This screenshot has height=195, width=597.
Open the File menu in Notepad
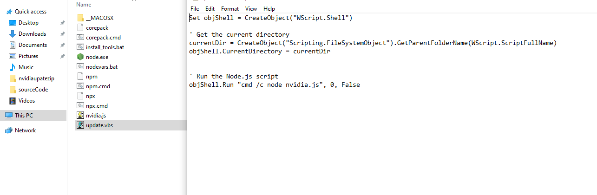195,9
